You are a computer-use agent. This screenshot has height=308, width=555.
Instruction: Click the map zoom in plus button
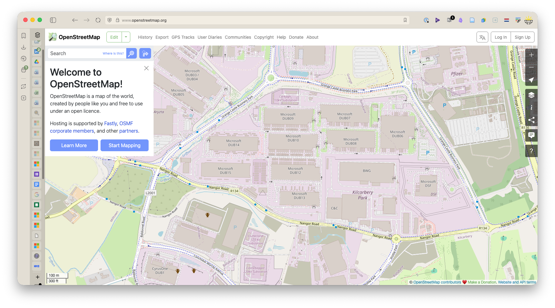click(531, 55)
